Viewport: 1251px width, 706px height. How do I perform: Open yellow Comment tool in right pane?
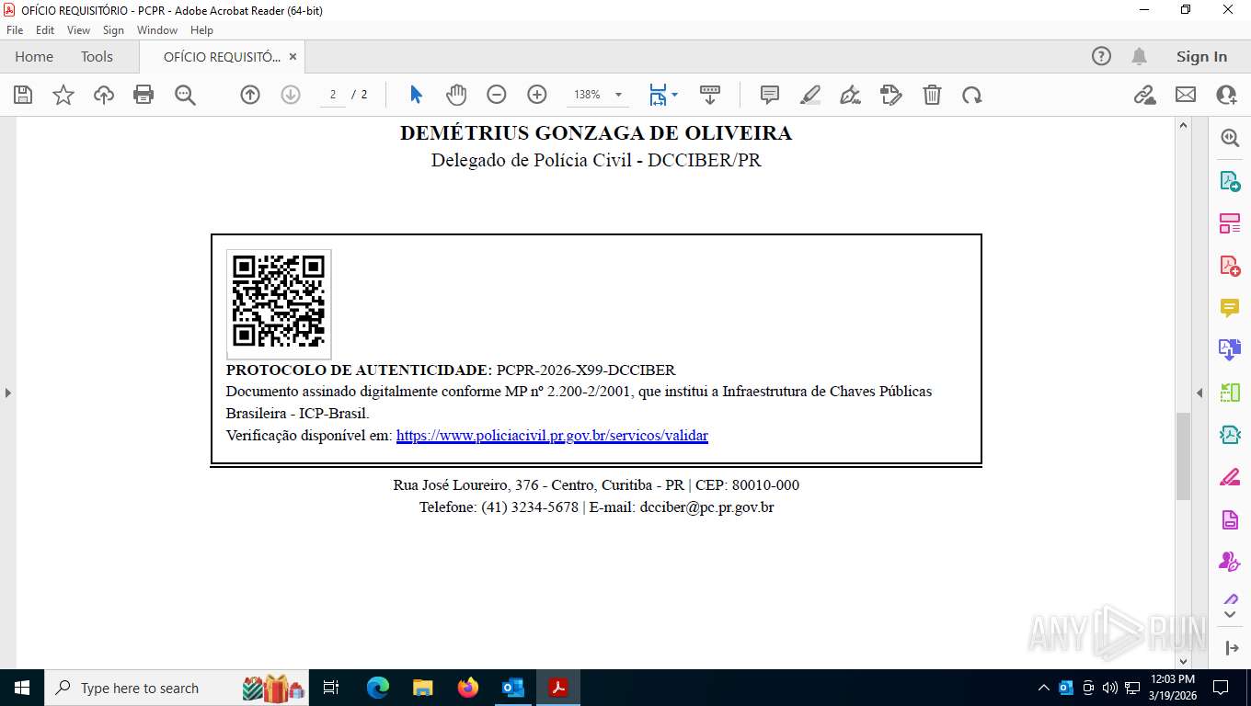click(1230, 308)
